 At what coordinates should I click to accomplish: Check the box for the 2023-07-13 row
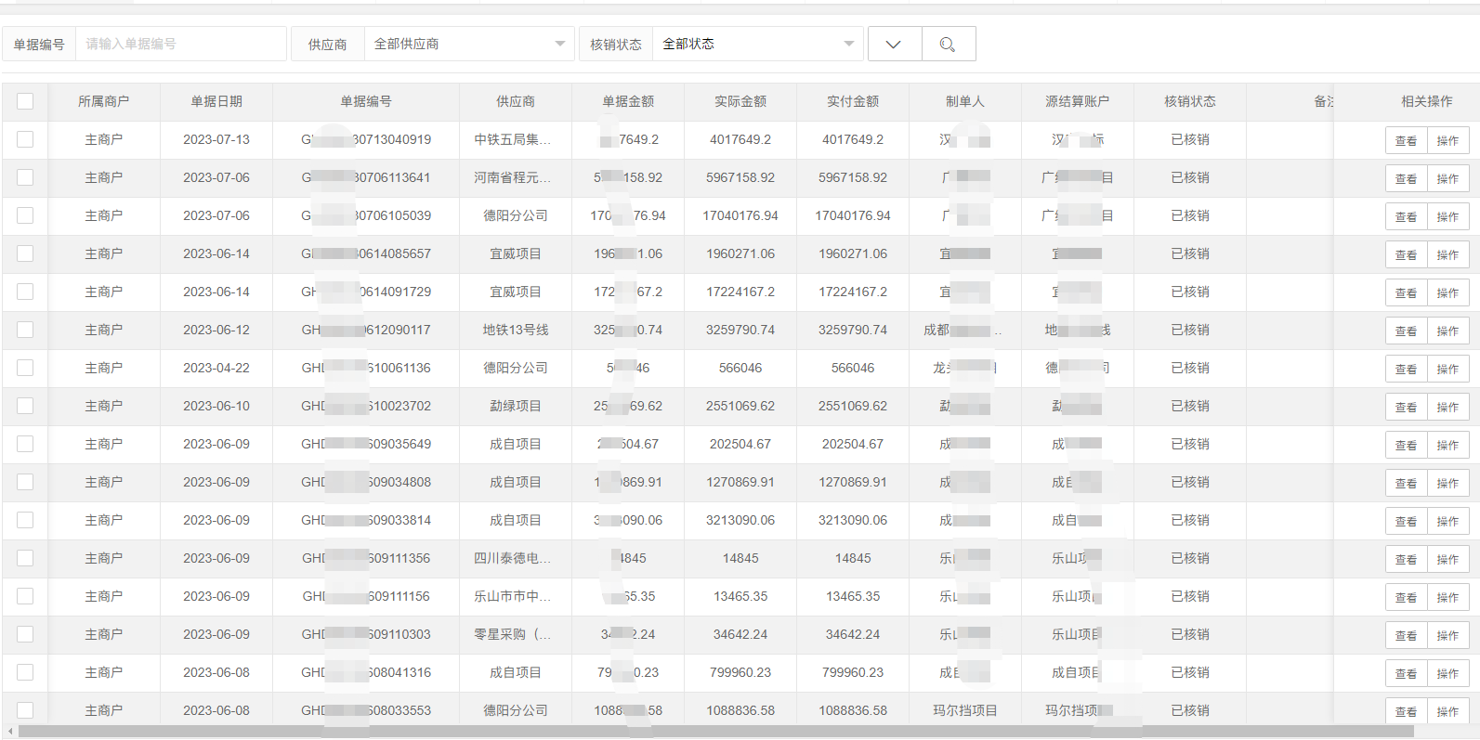[x=25, y=139]
